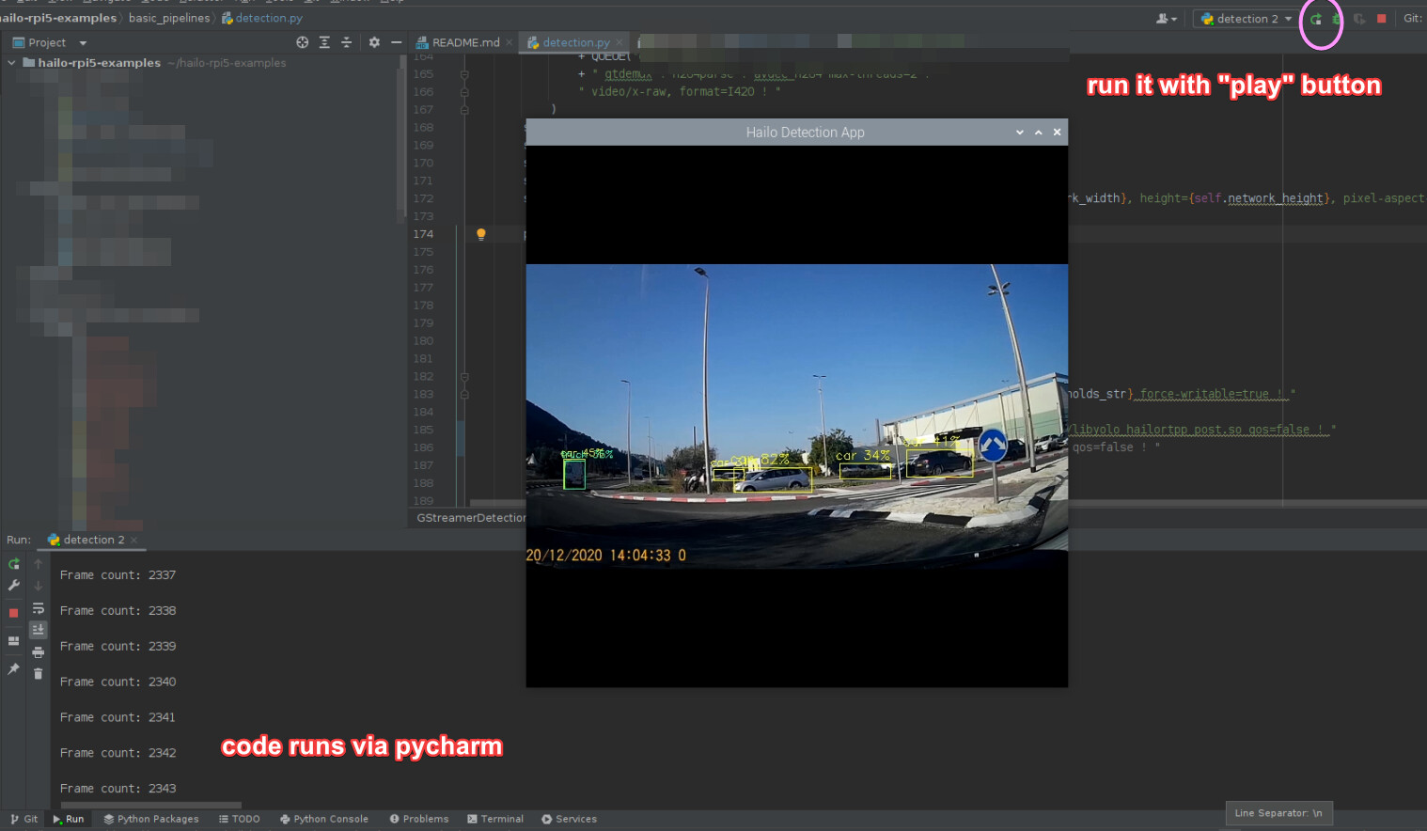The image size is (1427, 831).
Task: Toggle the pin tab icon in Run panel
Action: (13, 669)
